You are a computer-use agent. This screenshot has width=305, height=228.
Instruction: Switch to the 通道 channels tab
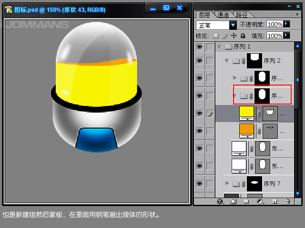tap(223, 15)
